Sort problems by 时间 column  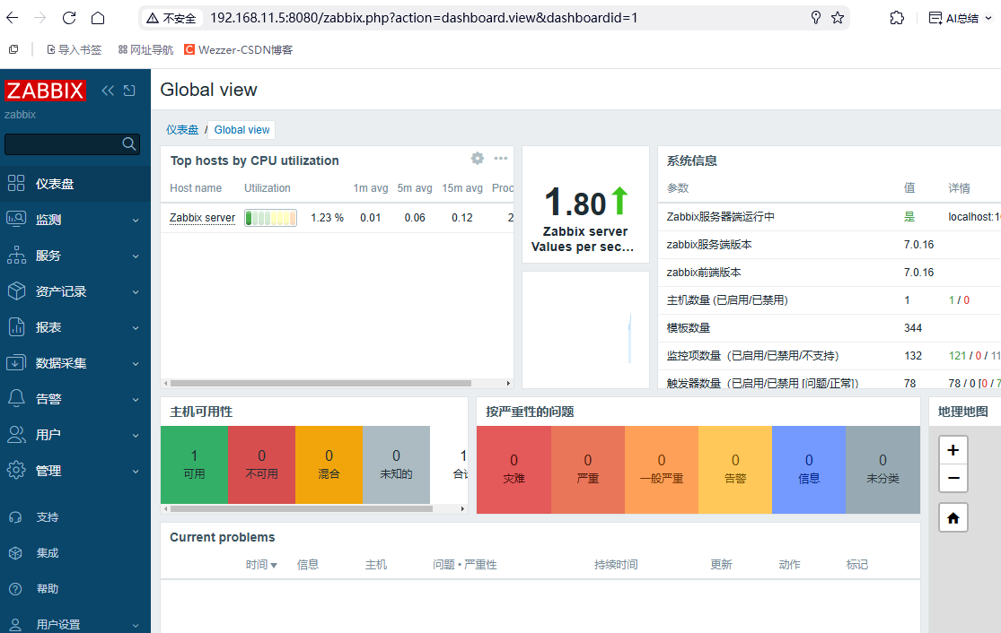pyautogui.click(x=261, y=565)
